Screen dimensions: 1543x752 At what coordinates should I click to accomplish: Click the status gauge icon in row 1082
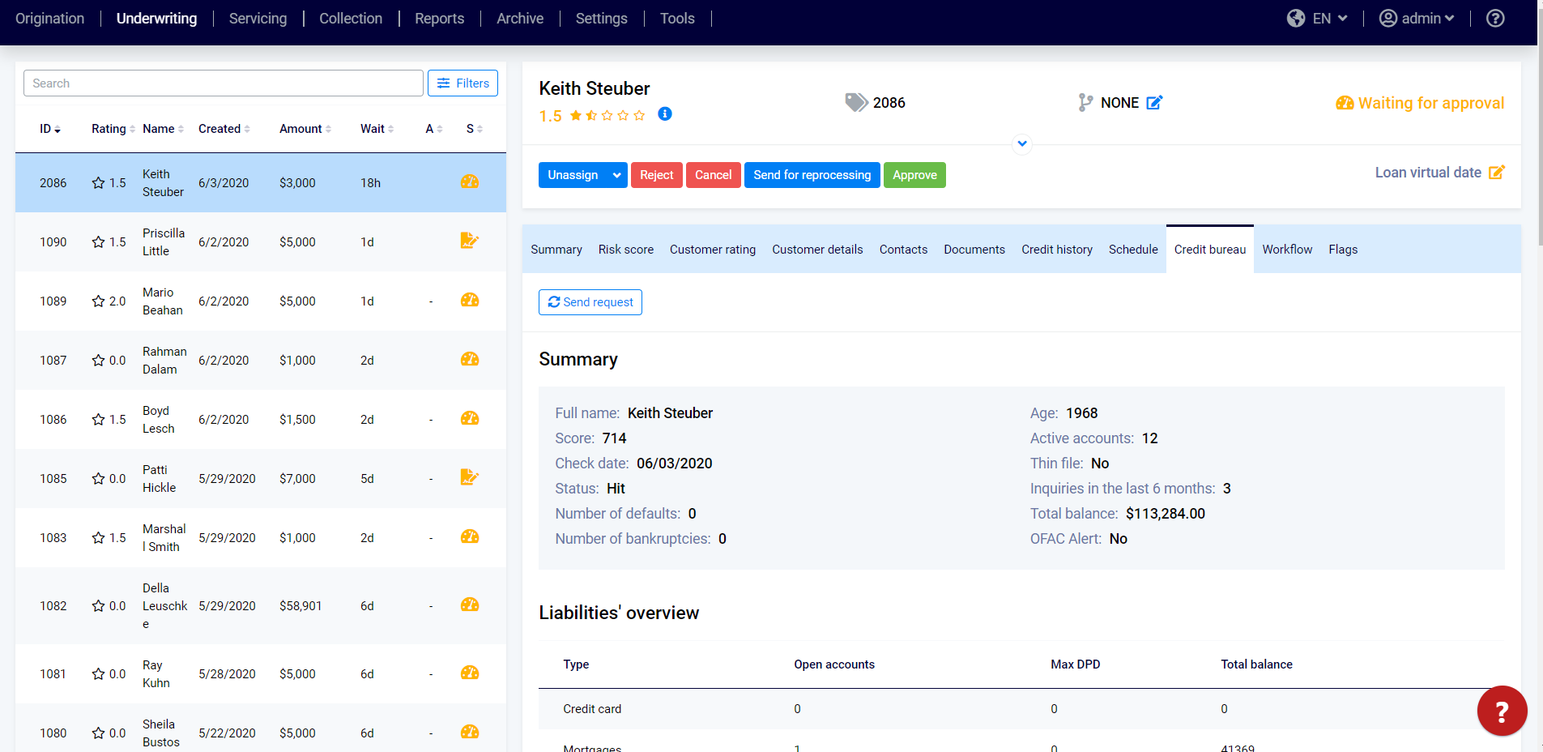pos(470,605)
